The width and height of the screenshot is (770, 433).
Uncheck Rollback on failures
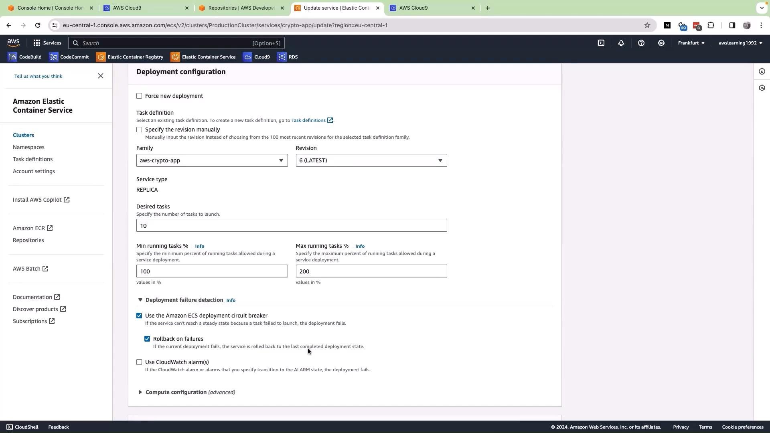point(147,339)
